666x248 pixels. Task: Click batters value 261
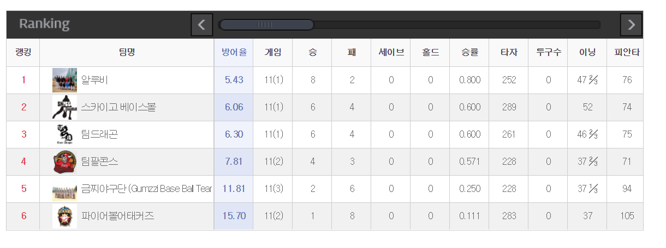(x=509, y=134)
